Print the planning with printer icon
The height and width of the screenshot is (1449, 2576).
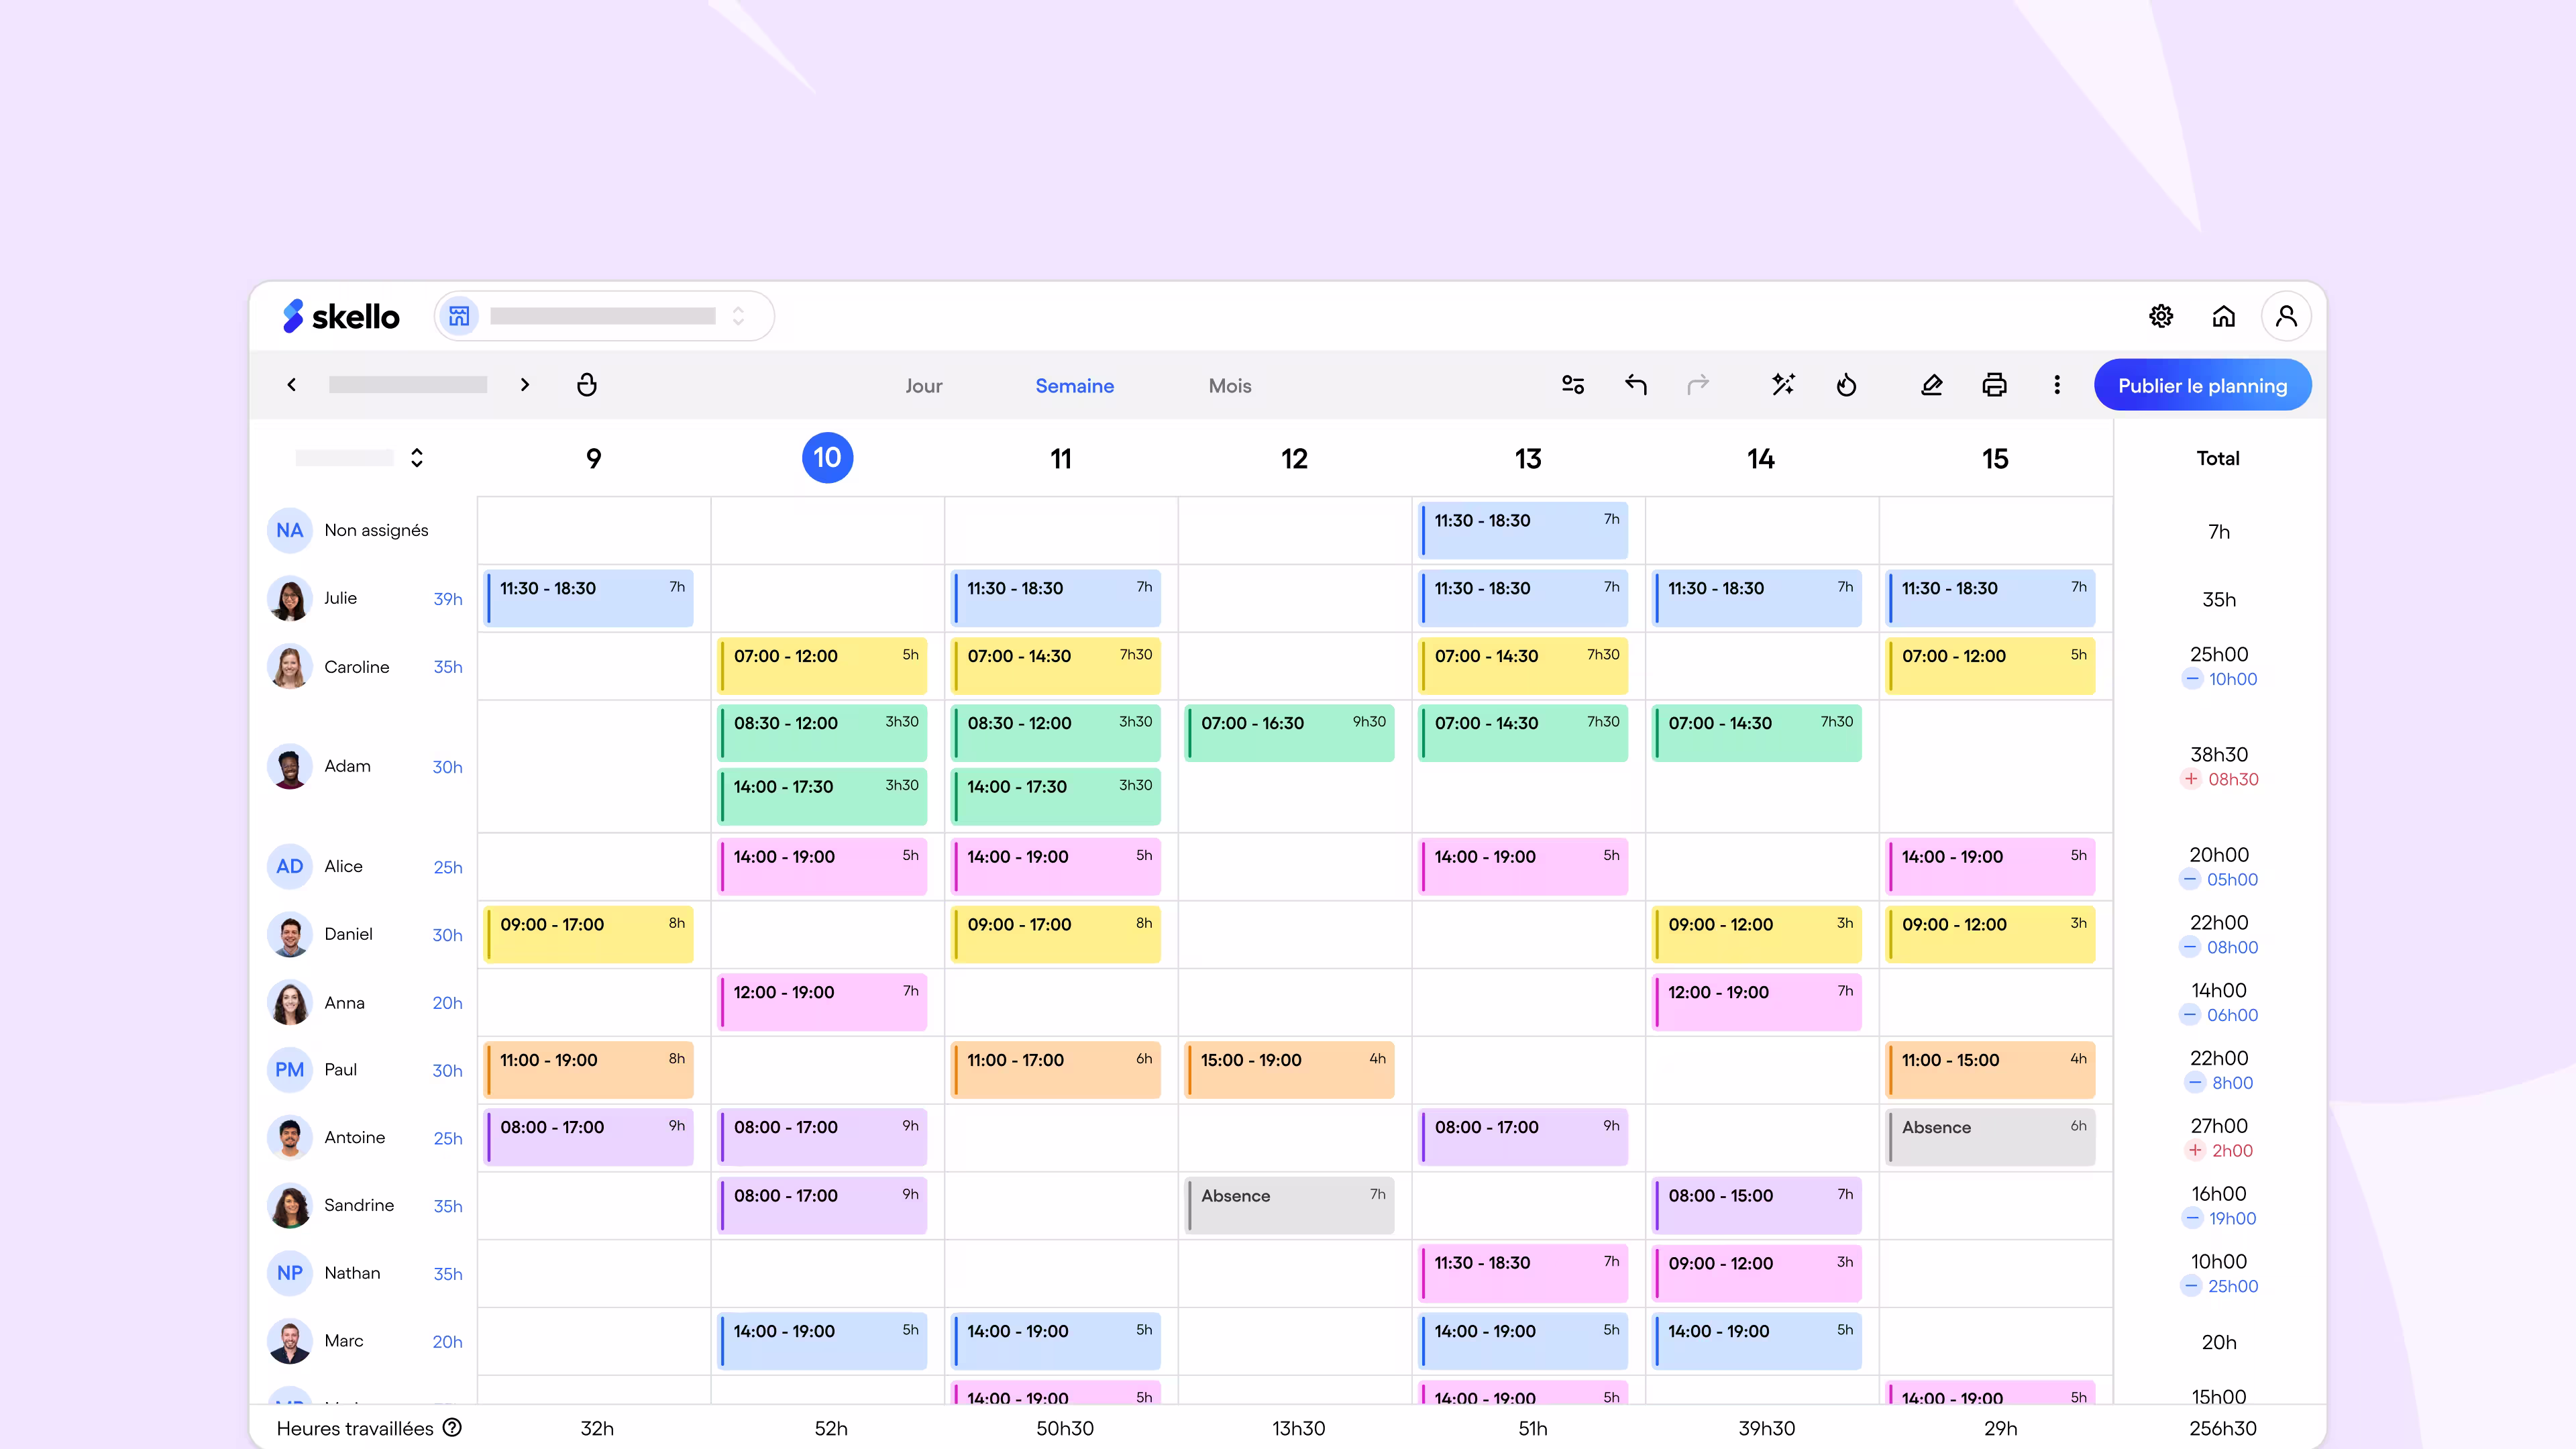tap(1994, 385)
